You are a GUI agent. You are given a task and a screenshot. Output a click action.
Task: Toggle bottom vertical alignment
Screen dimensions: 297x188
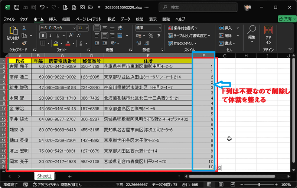point(112,28)
